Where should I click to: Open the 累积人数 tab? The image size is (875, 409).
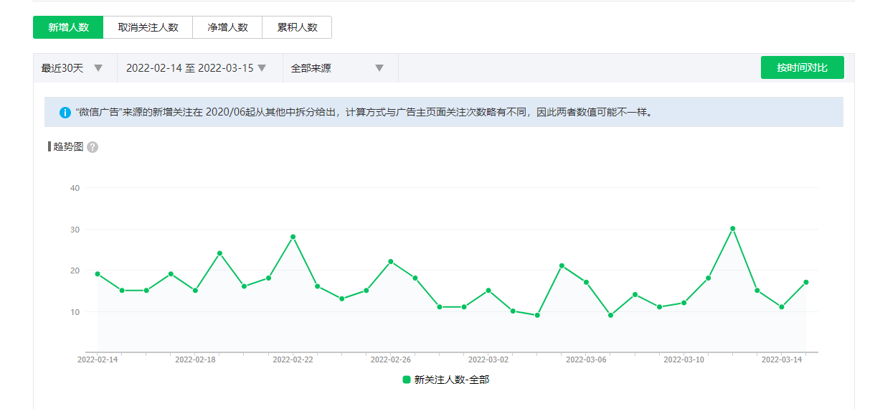pyautogui.click(x=297, y=27)
